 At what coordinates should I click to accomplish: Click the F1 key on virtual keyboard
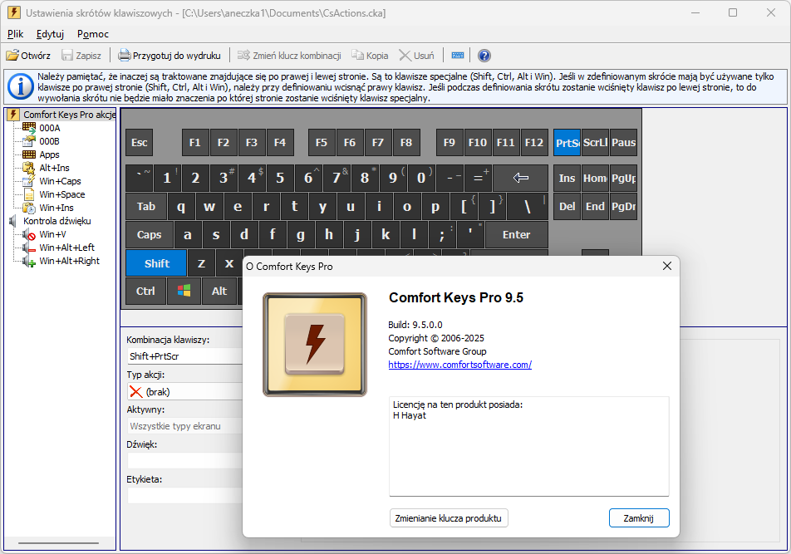[195, 143]
